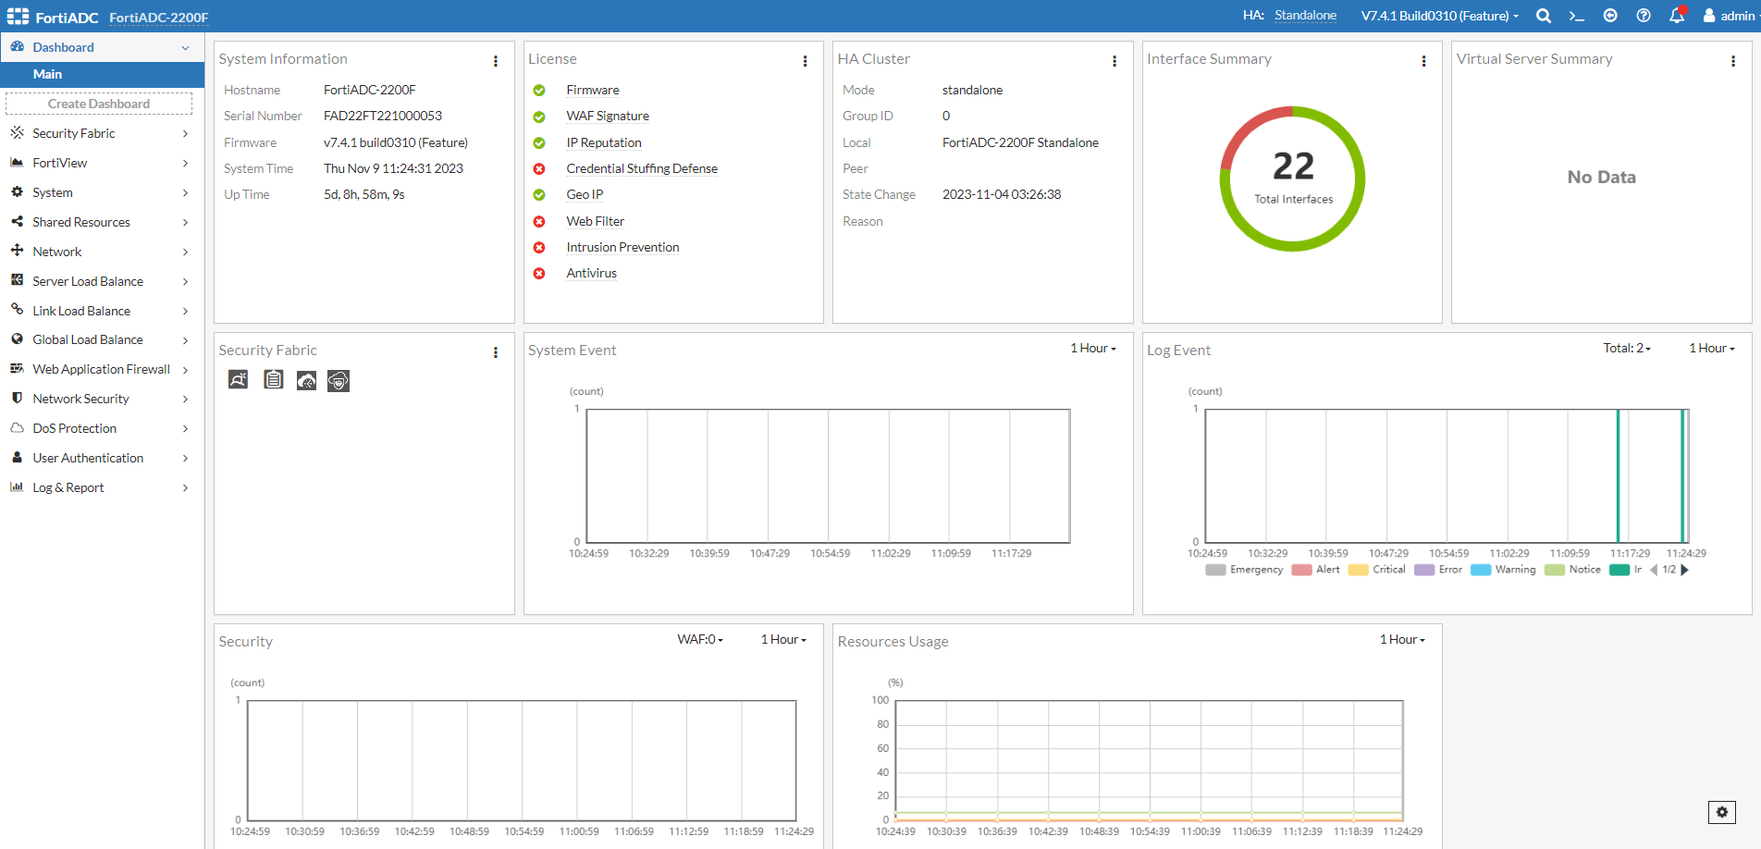The height and width of the screenshot is (849, 1761).
Task: Expand the User Authentication menu
Action: coord(102,458)
